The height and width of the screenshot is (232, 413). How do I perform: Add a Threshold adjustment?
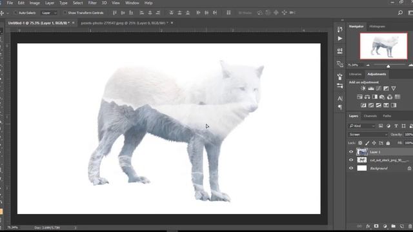click(x=379, y=105)
